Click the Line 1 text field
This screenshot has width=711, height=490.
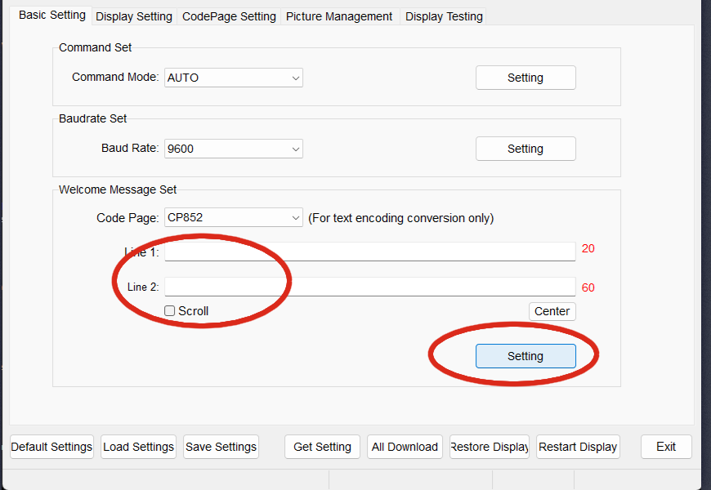coord(370,251)
